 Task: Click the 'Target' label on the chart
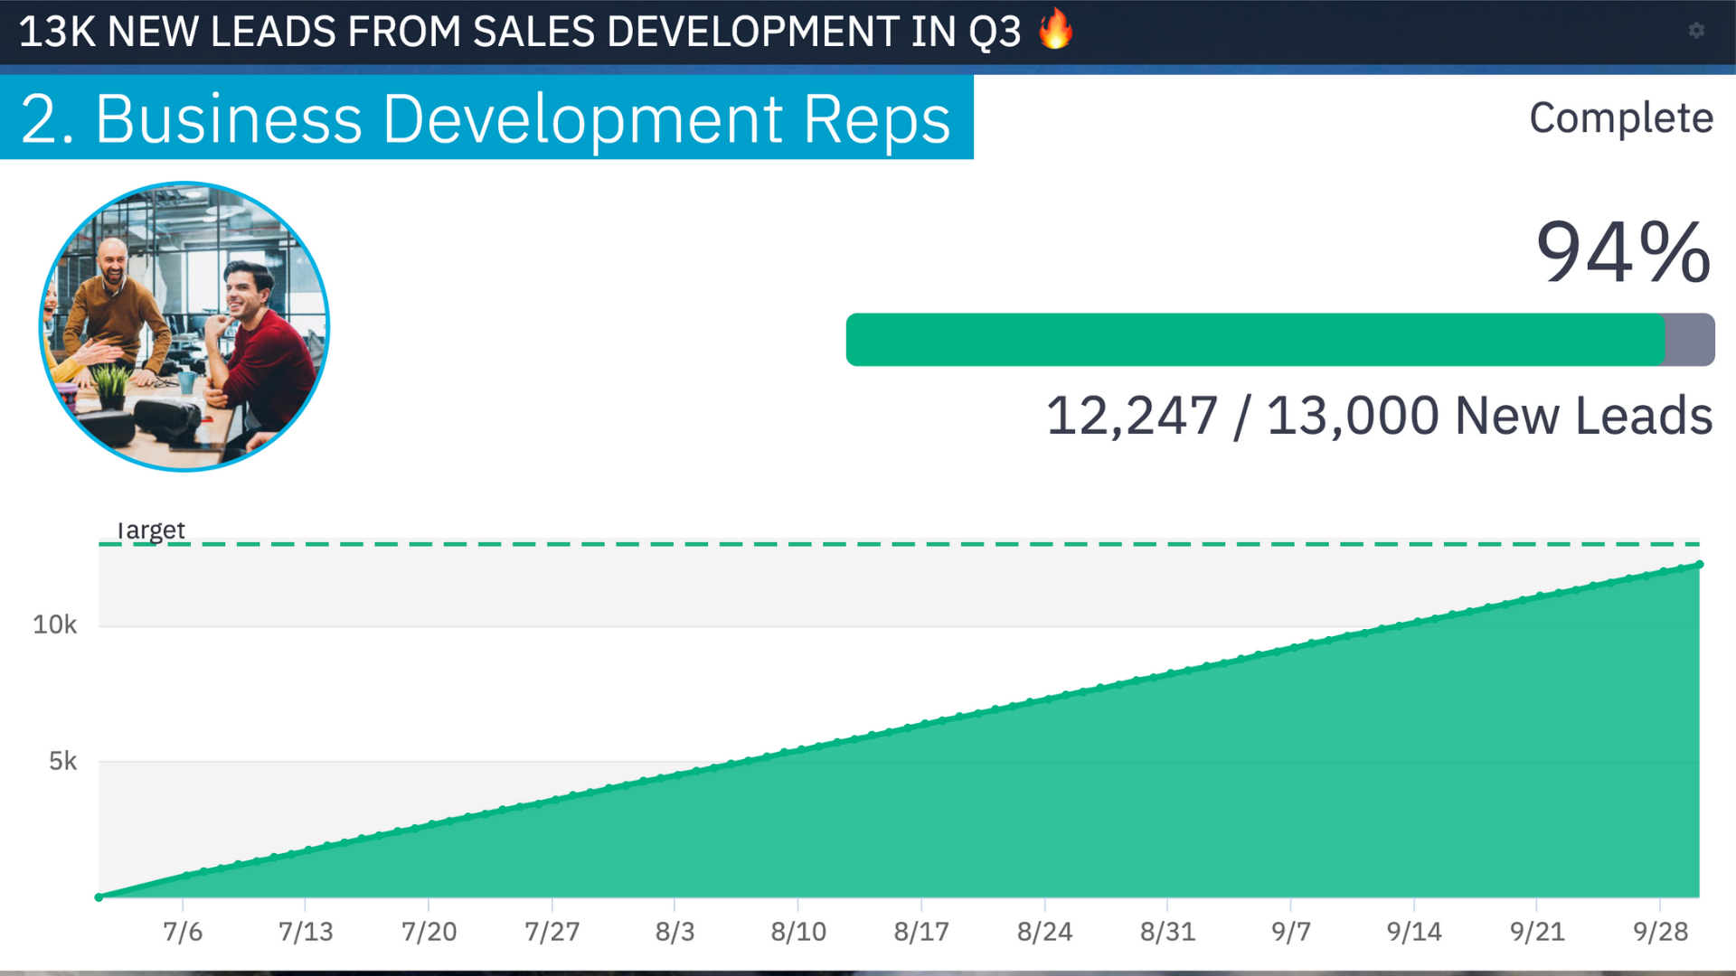[151, 530]
